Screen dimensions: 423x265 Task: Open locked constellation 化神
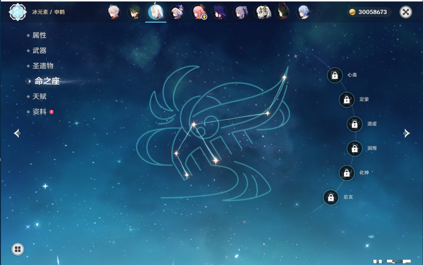(347, 173)
